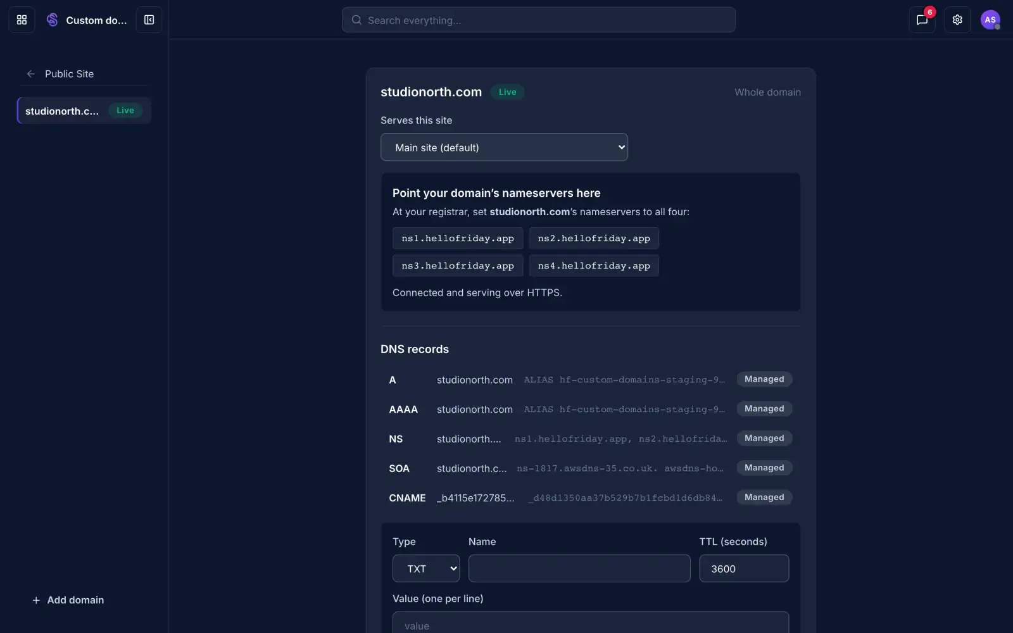Click the Managed badge on the NS record
1013x633 pixels.
[764, 438]
